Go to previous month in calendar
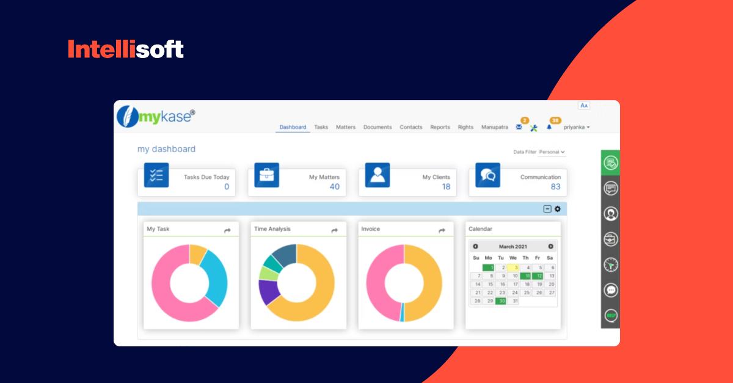The image size is (733, 383). [476, 246]
